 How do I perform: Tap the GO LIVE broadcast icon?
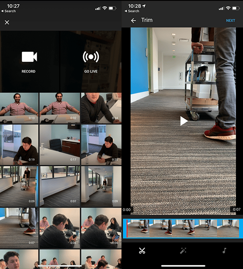(x=91, y=57)
